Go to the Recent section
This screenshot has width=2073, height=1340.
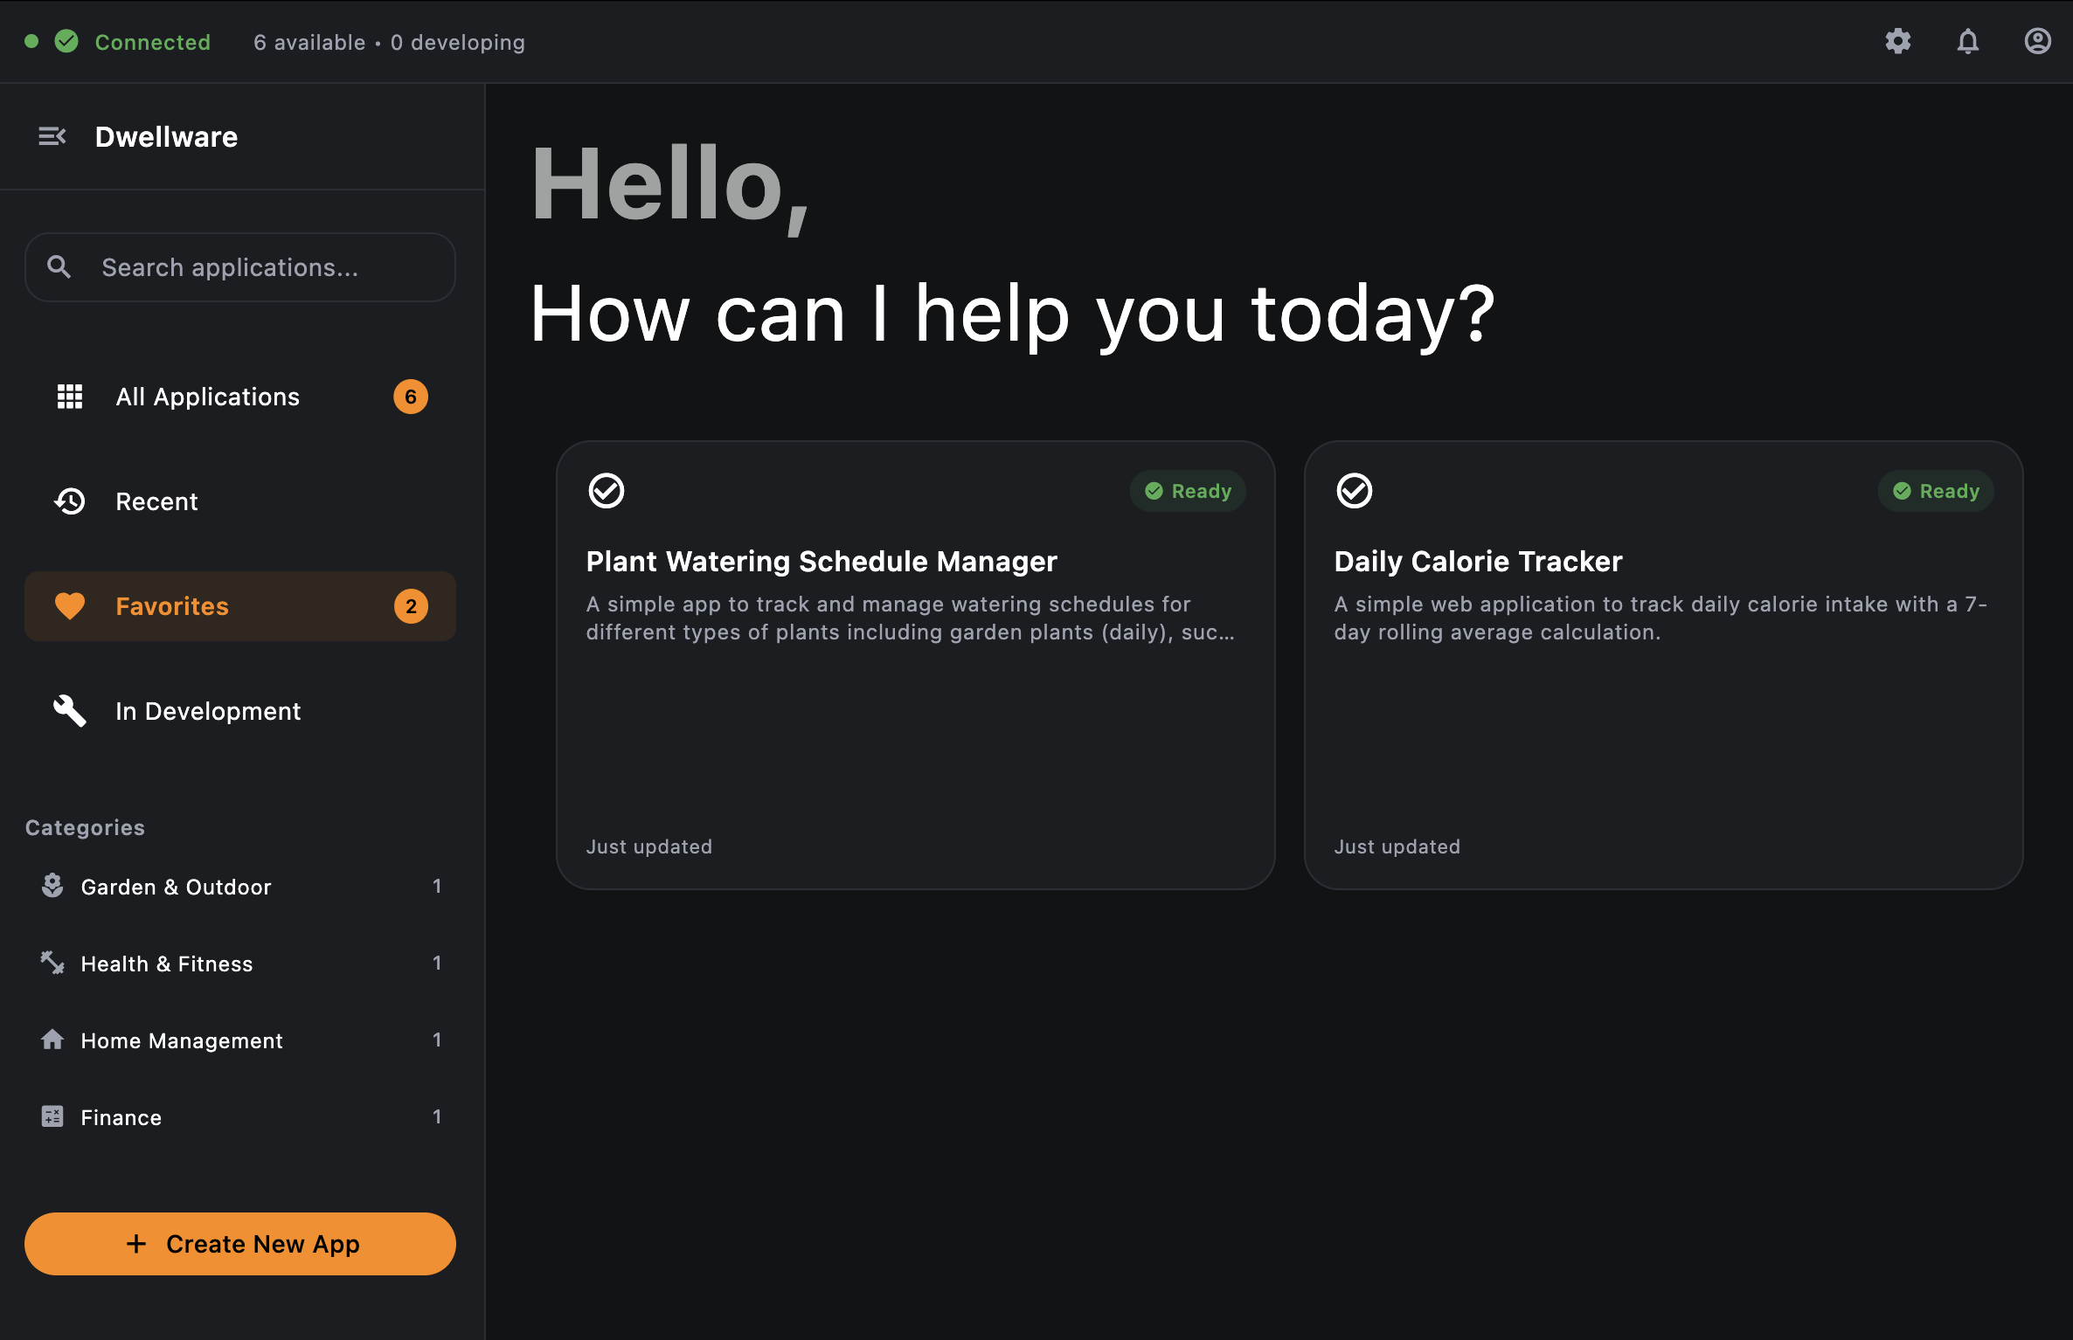click(156, 501)
